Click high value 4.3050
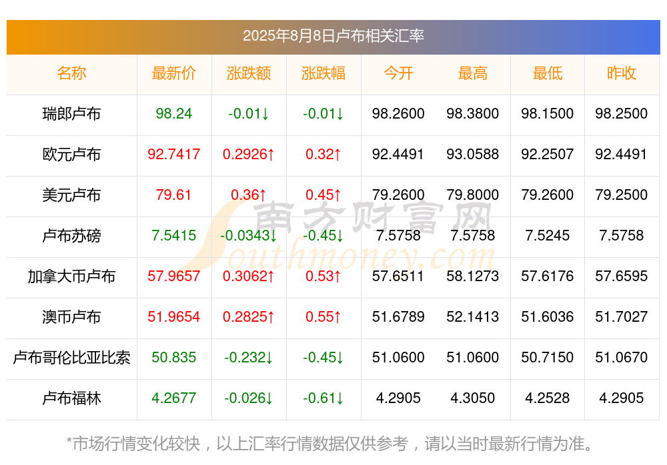This screenshot has width=667, height=465. coord(473,398)
